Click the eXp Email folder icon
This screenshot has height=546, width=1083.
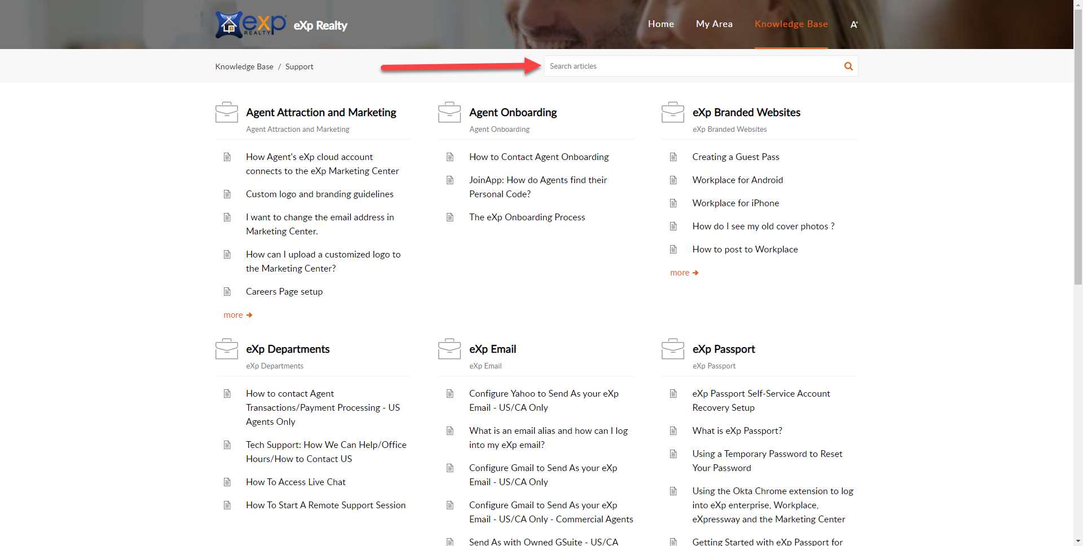[x=450, y=349]
